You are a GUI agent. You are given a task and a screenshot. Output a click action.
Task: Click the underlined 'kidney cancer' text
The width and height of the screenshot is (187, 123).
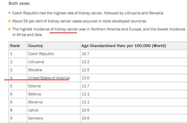pos(66,29)
